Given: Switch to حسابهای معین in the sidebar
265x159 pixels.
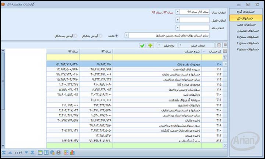Looking at the screenshot, I should pyautogui.click(x=246, y=25).
